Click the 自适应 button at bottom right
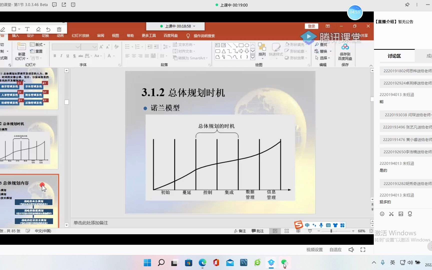Image resolution: width=432 pixels, height=270 pixels. coord(335,249)
